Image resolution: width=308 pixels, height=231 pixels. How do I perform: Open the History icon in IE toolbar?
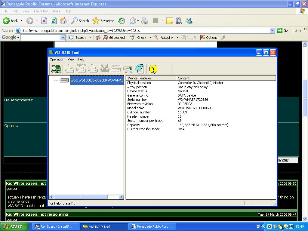[x=122, y=21]
